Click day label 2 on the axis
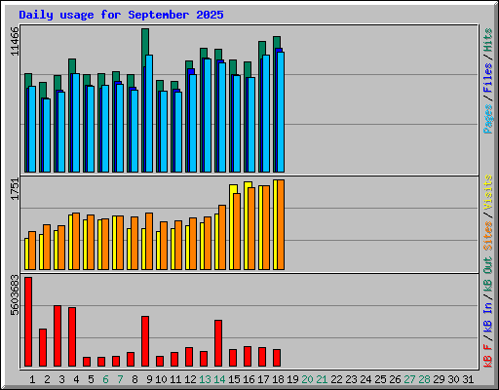499x390 pixels. click(x=47, y=379)
